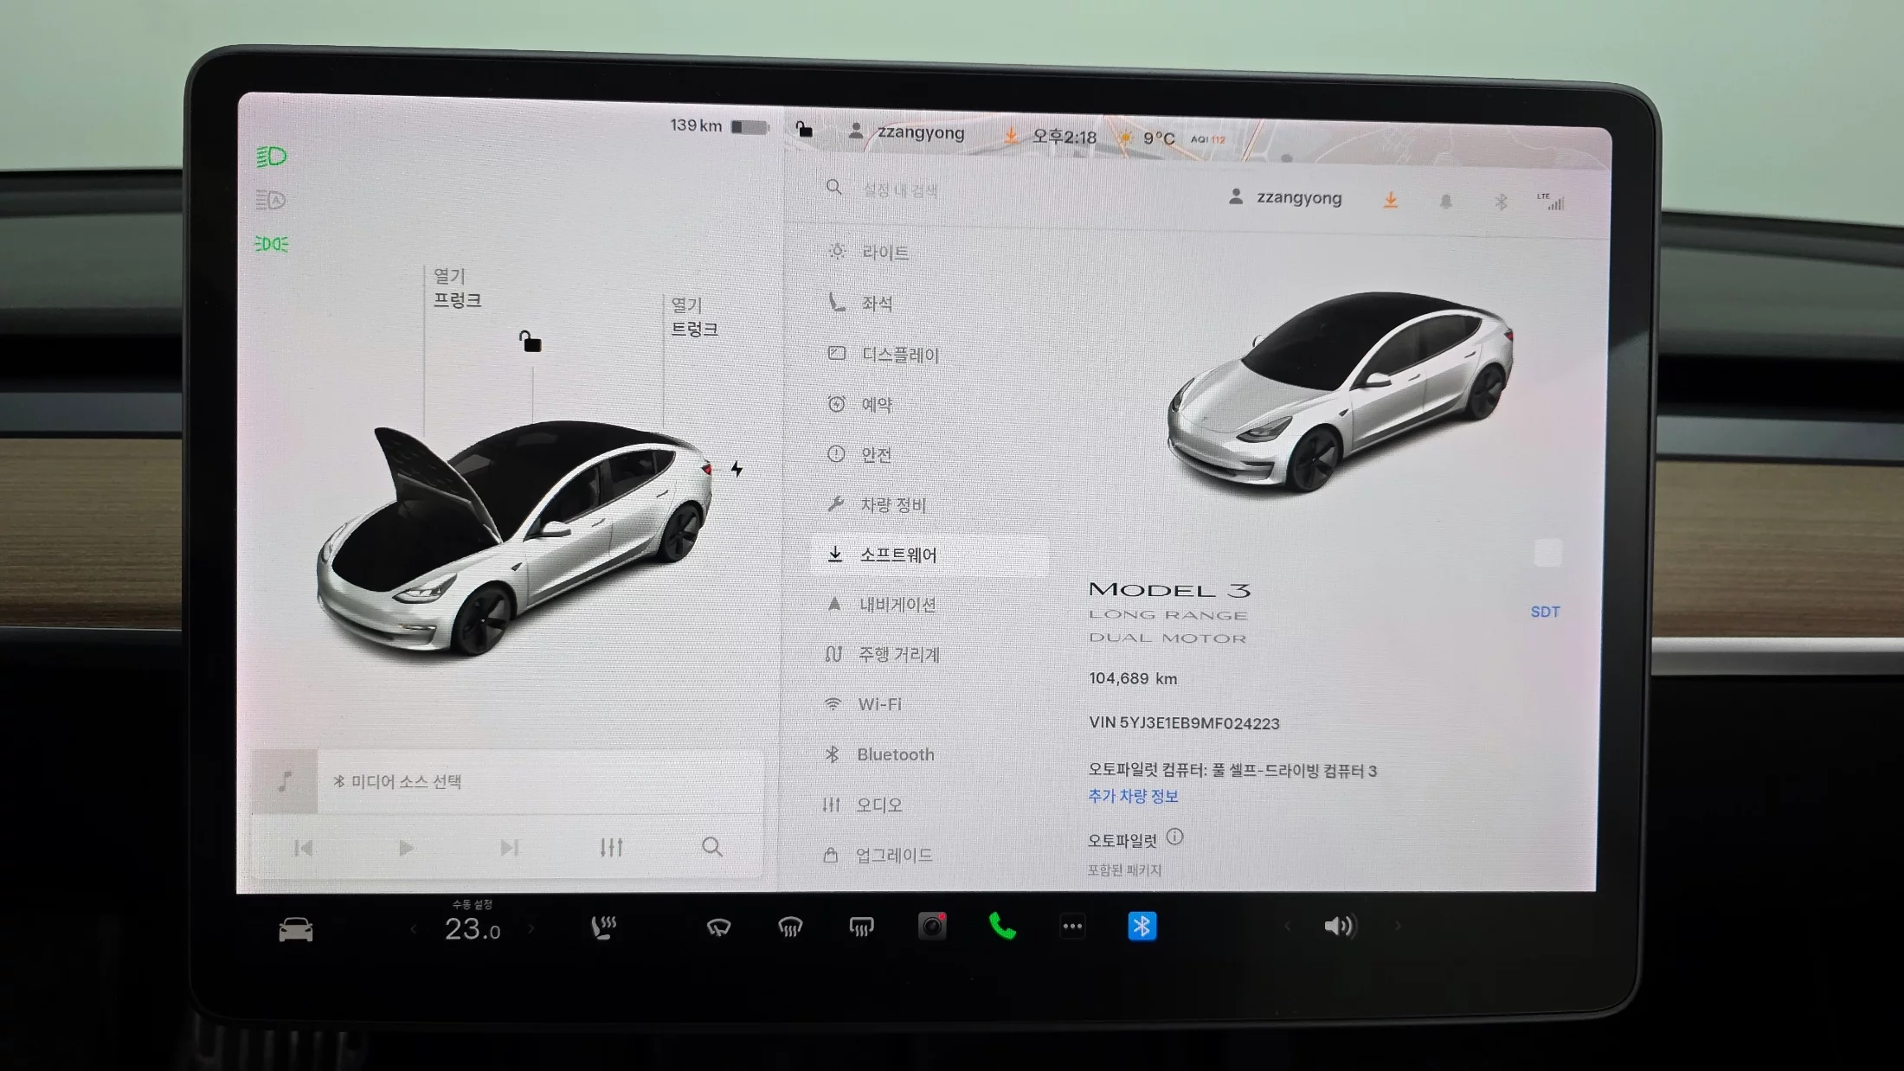This screenshot has height=1071, width=1904.
Task: Open all apps three-dot launcher
Action: point(1072,927)
